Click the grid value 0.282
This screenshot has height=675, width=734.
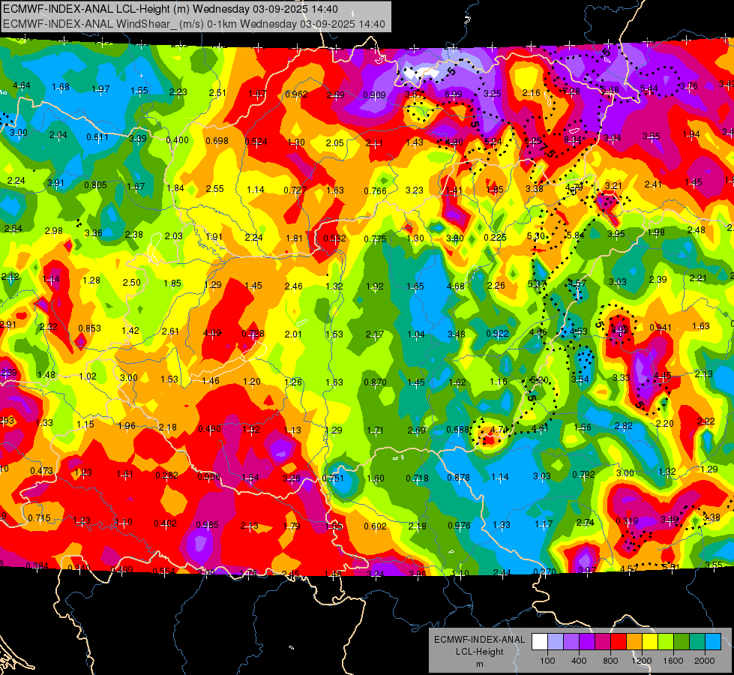coord(166,475)
